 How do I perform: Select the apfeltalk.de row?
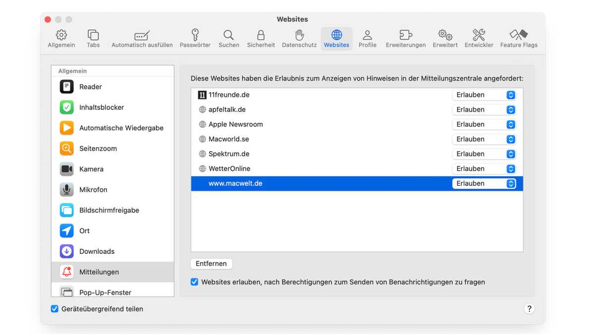tap(357, 110)
